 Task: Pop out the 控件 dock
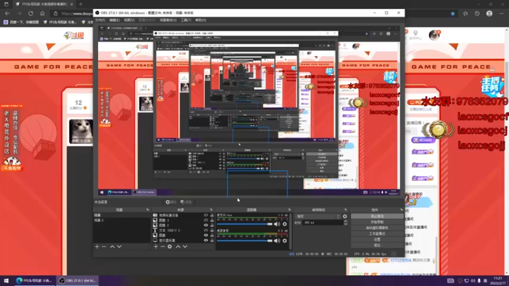[x=401, y=210]
